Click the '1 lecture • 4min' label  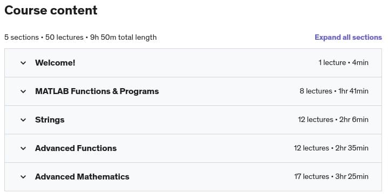click(343, 63)
